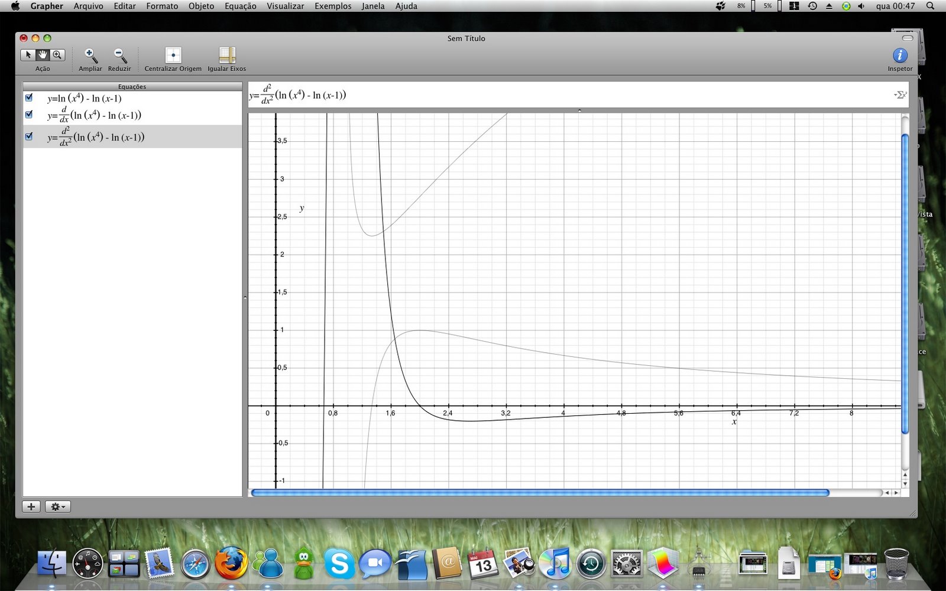Open Grapher icon in the Dock
Image resolution: width=946 pixels, height=591 pixels.
pyautogui.click(x=663, y=563)
